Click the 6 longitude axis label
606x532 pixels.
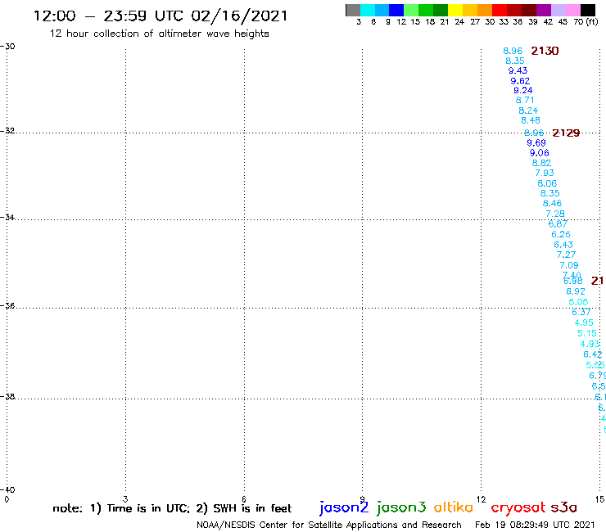[x=244, y=499]
